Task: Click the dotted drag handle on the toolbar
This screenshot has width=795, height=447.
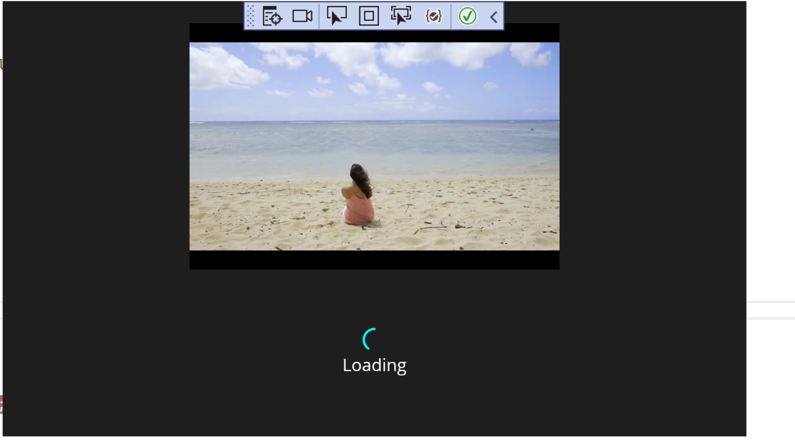Action: [x=250, y=16]
